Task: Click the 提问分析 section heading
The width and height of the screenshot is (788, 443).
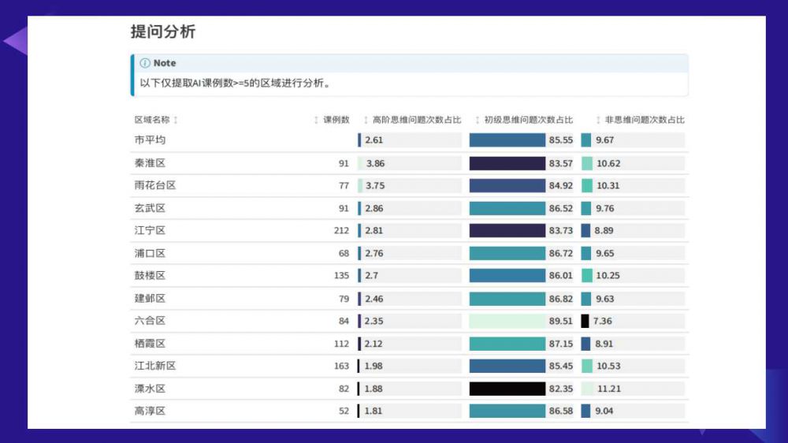Action: pos(163,32)
